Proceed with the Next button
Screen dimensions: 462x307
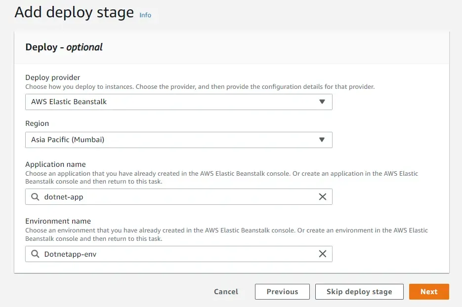[429, 291]
